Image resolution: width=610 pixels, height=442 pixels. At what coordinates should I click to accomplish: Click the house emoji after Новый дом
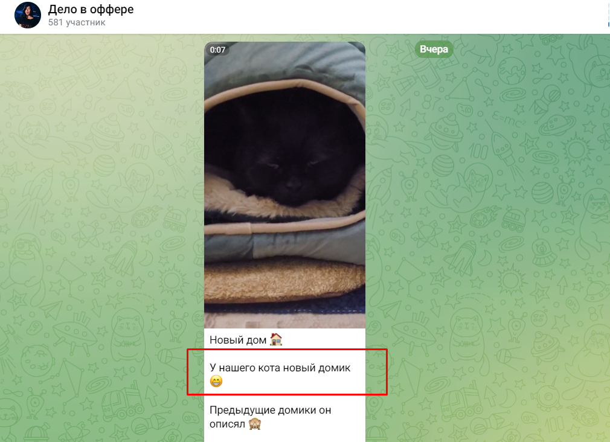276,339
